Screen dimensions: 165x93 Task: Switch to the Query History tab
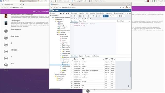83,21
